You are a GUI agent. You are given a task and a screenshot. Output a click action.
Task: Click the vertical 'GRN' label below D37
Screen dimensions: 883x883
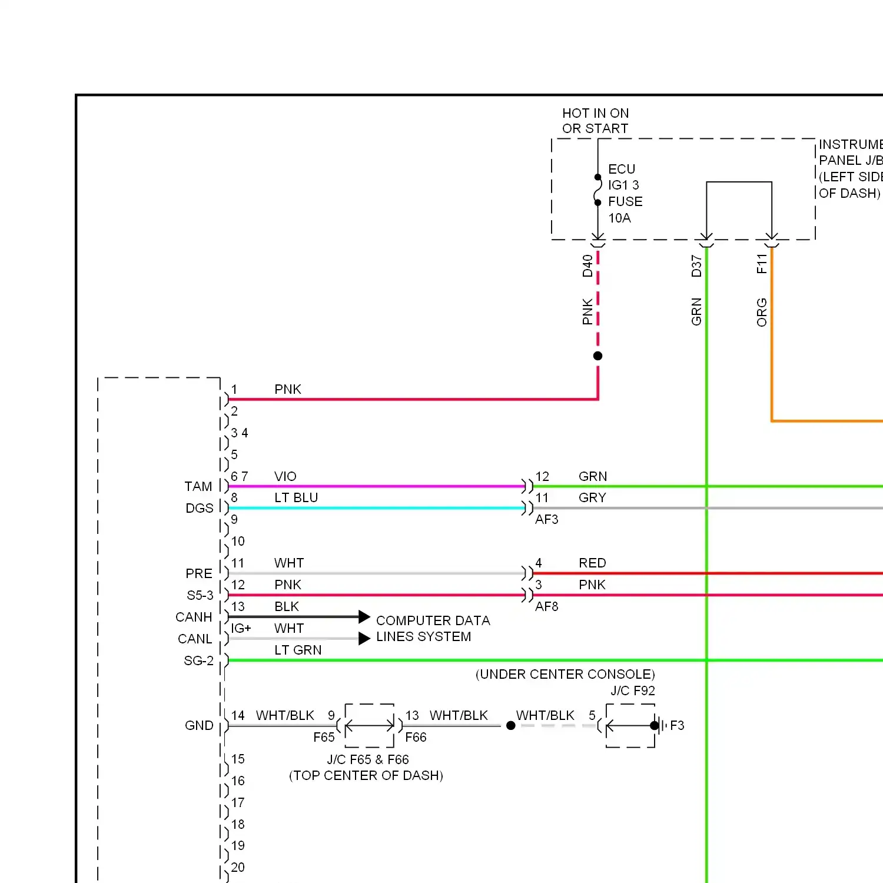click(696, 312)
